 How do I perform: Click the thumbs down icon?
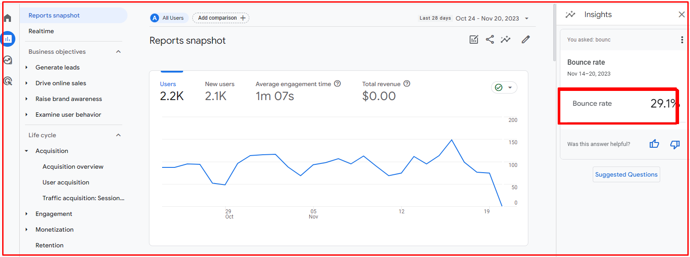675,144
